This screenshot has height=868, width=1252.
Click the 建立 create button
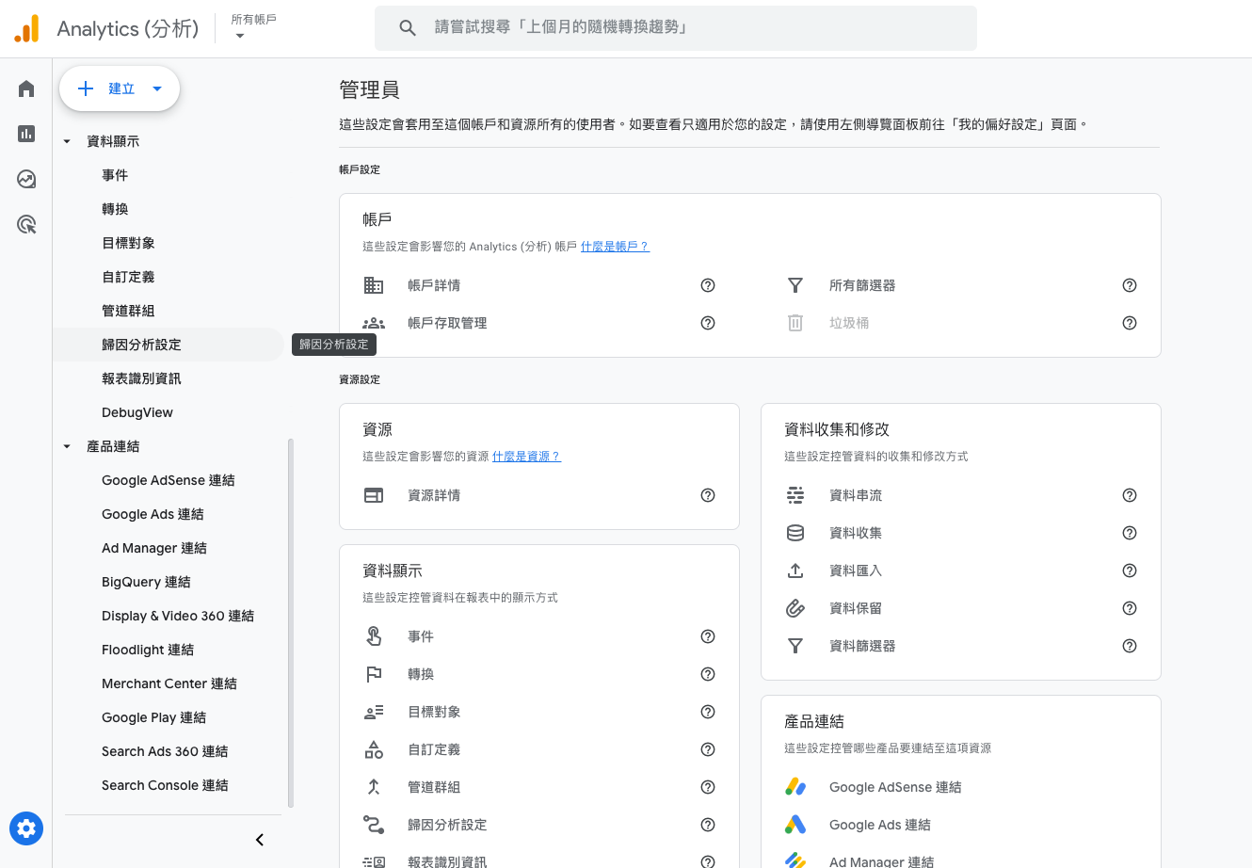(120, 88)
